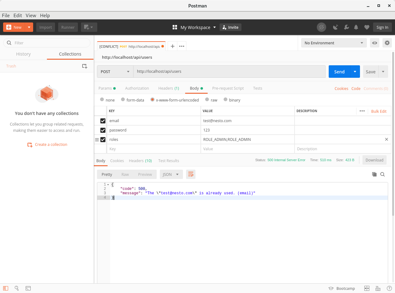Toggle sidebar icon in status bar
The height and width of the screenshot is (293, 395).
6,288
